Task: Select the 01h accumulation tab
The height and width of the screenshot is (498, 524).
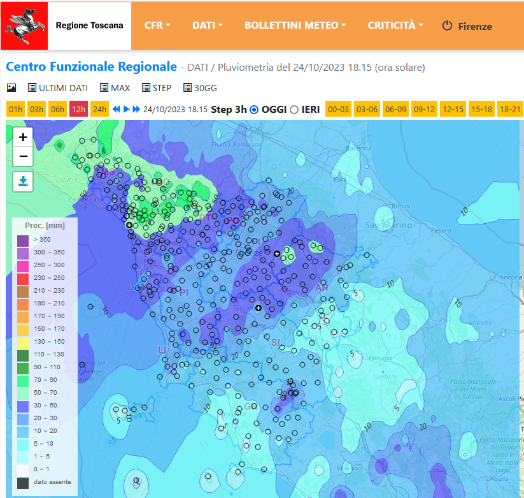Action: coord(15,109)
